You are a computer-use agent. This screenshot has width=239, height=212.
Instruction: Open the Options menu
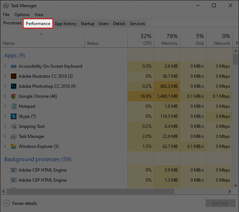tap(22, 15)
